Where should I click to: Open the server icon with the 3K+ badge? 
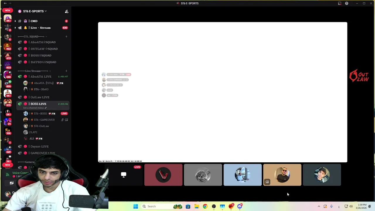[8, 19]
